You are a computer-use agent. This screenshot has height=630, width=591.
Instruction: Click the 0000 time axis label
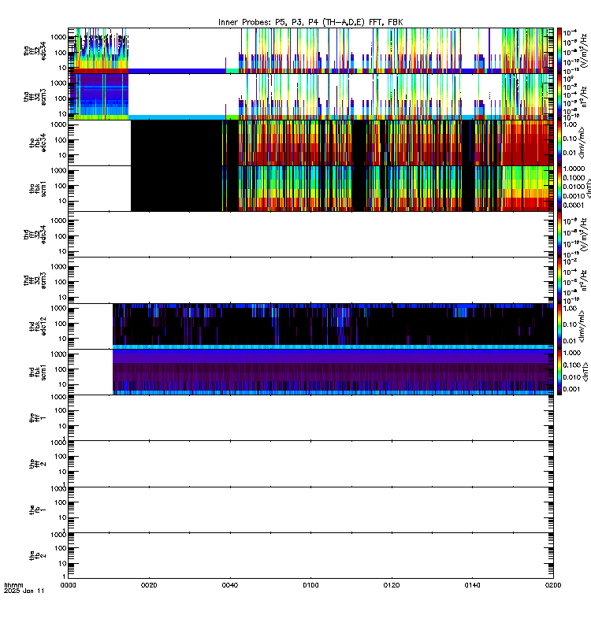click(68, 585)
